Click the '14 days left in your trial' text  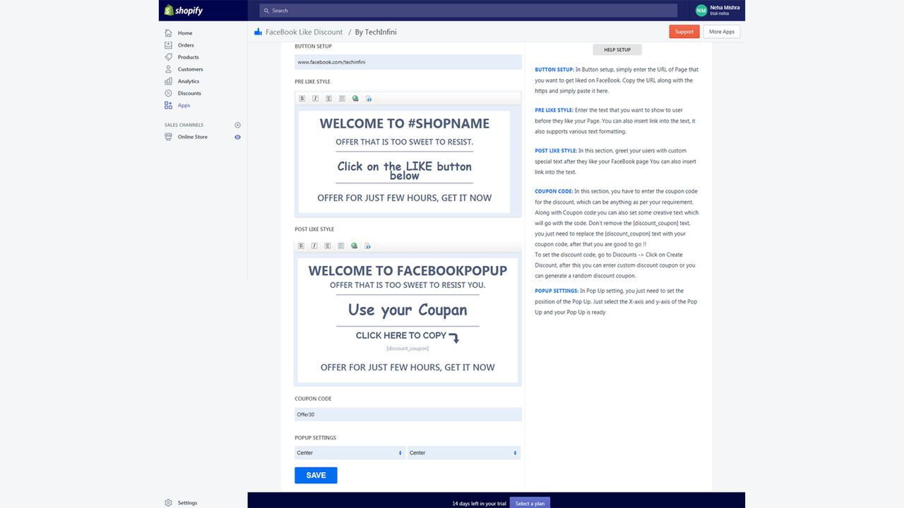click(479, 504)
